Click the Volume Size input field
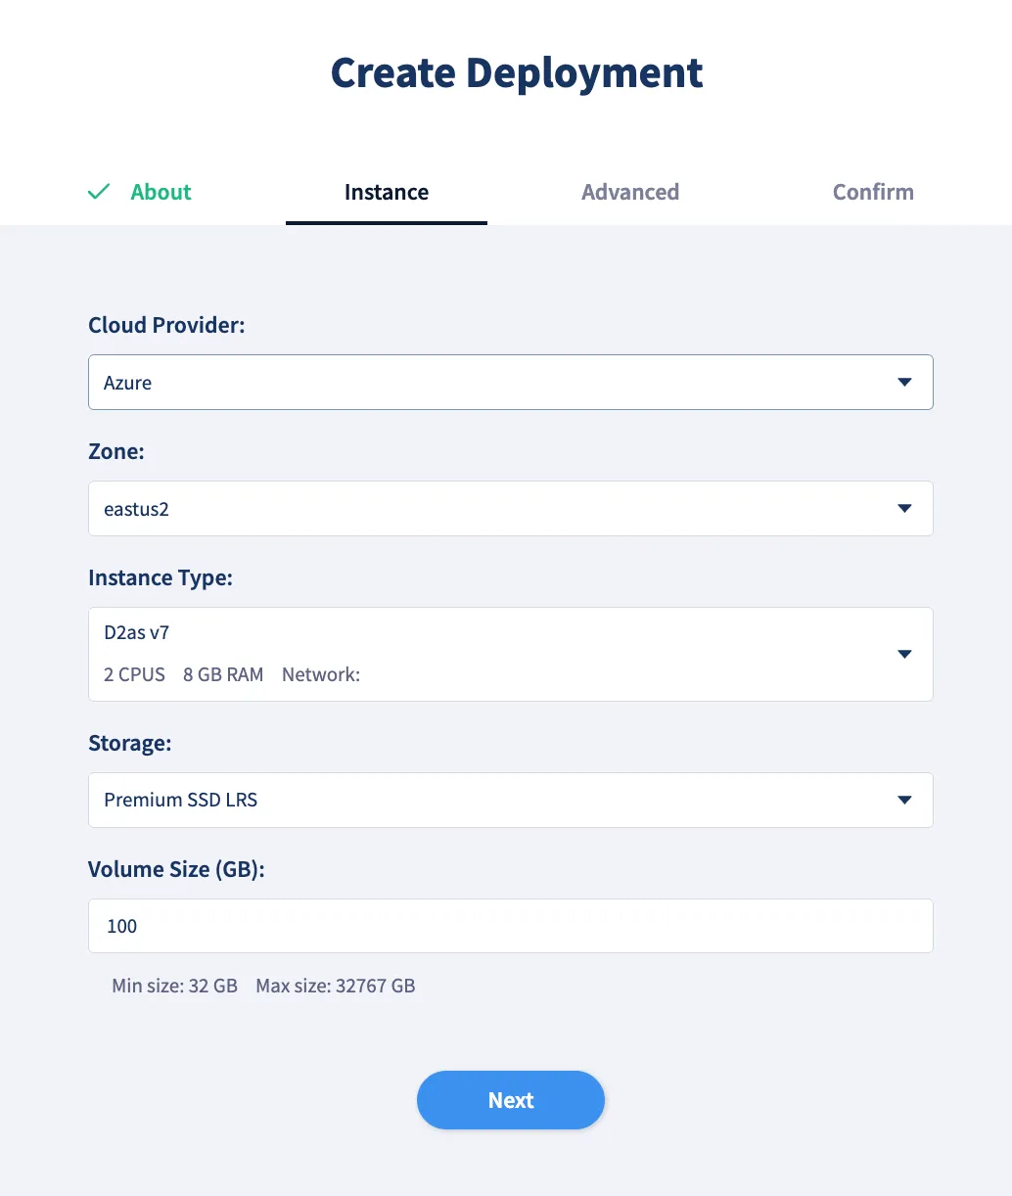The width and height of the screenshot is (1012, 1196). pos(511,926)
